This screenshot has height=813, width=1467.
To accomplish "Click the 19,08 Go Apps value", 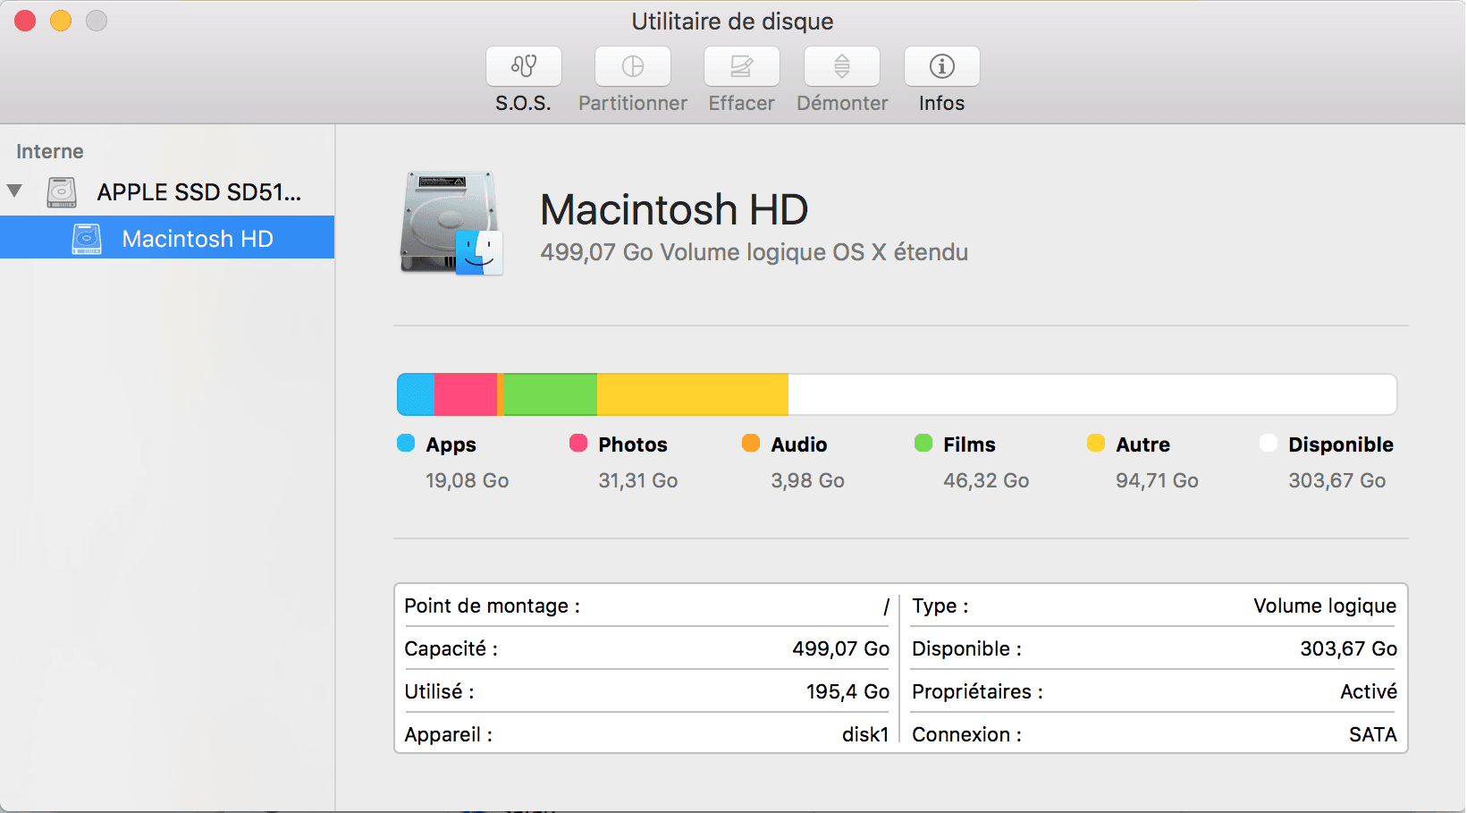I will coord(467,480).
